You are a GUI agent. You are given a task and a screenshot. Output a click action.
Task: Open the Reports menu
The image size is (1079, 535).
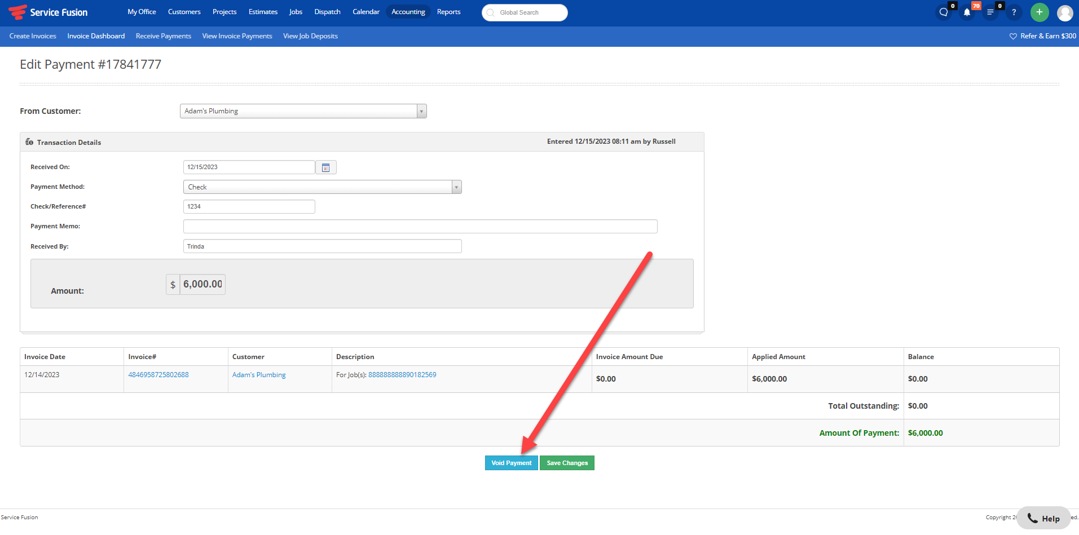(x=448, y=12)
